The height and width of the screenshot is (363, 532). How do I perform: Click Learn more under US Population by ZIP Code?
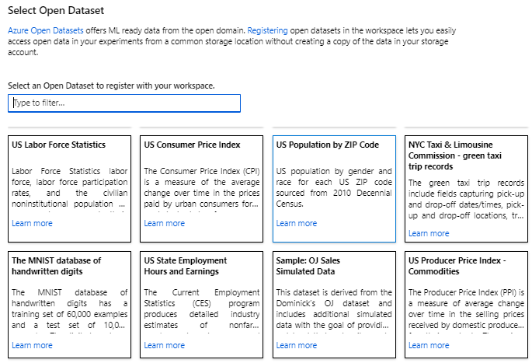point(297,223)
